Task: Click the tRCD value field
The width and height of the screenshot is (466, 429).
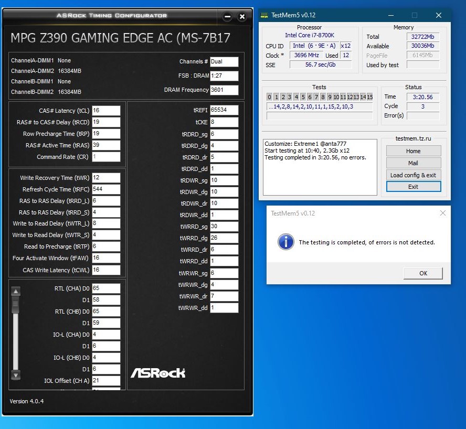Action: coord(106,122)
